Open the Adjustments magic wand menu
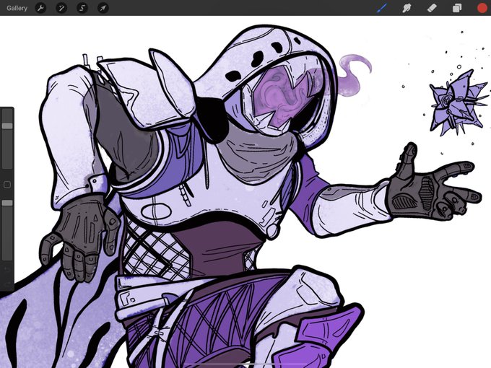 tap(61, 8)
